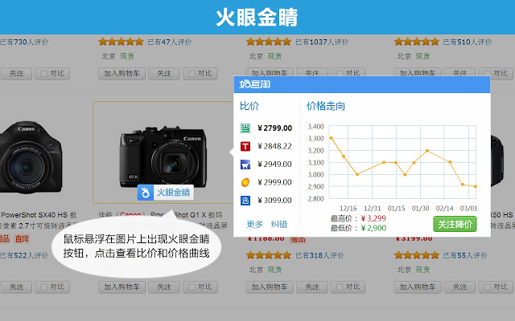Open the 已有47人评价 reviews link
The width and height of the screenshot is (515, 321).
point(170,42)
